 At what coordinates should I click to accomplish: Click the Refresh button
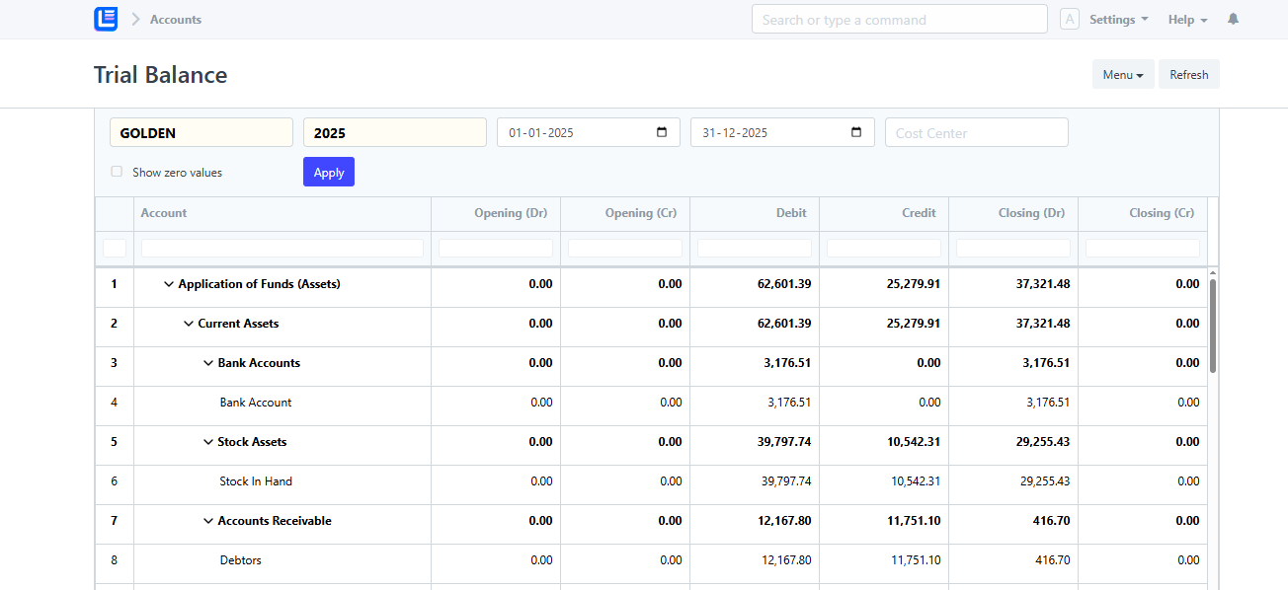(1189, 74)
